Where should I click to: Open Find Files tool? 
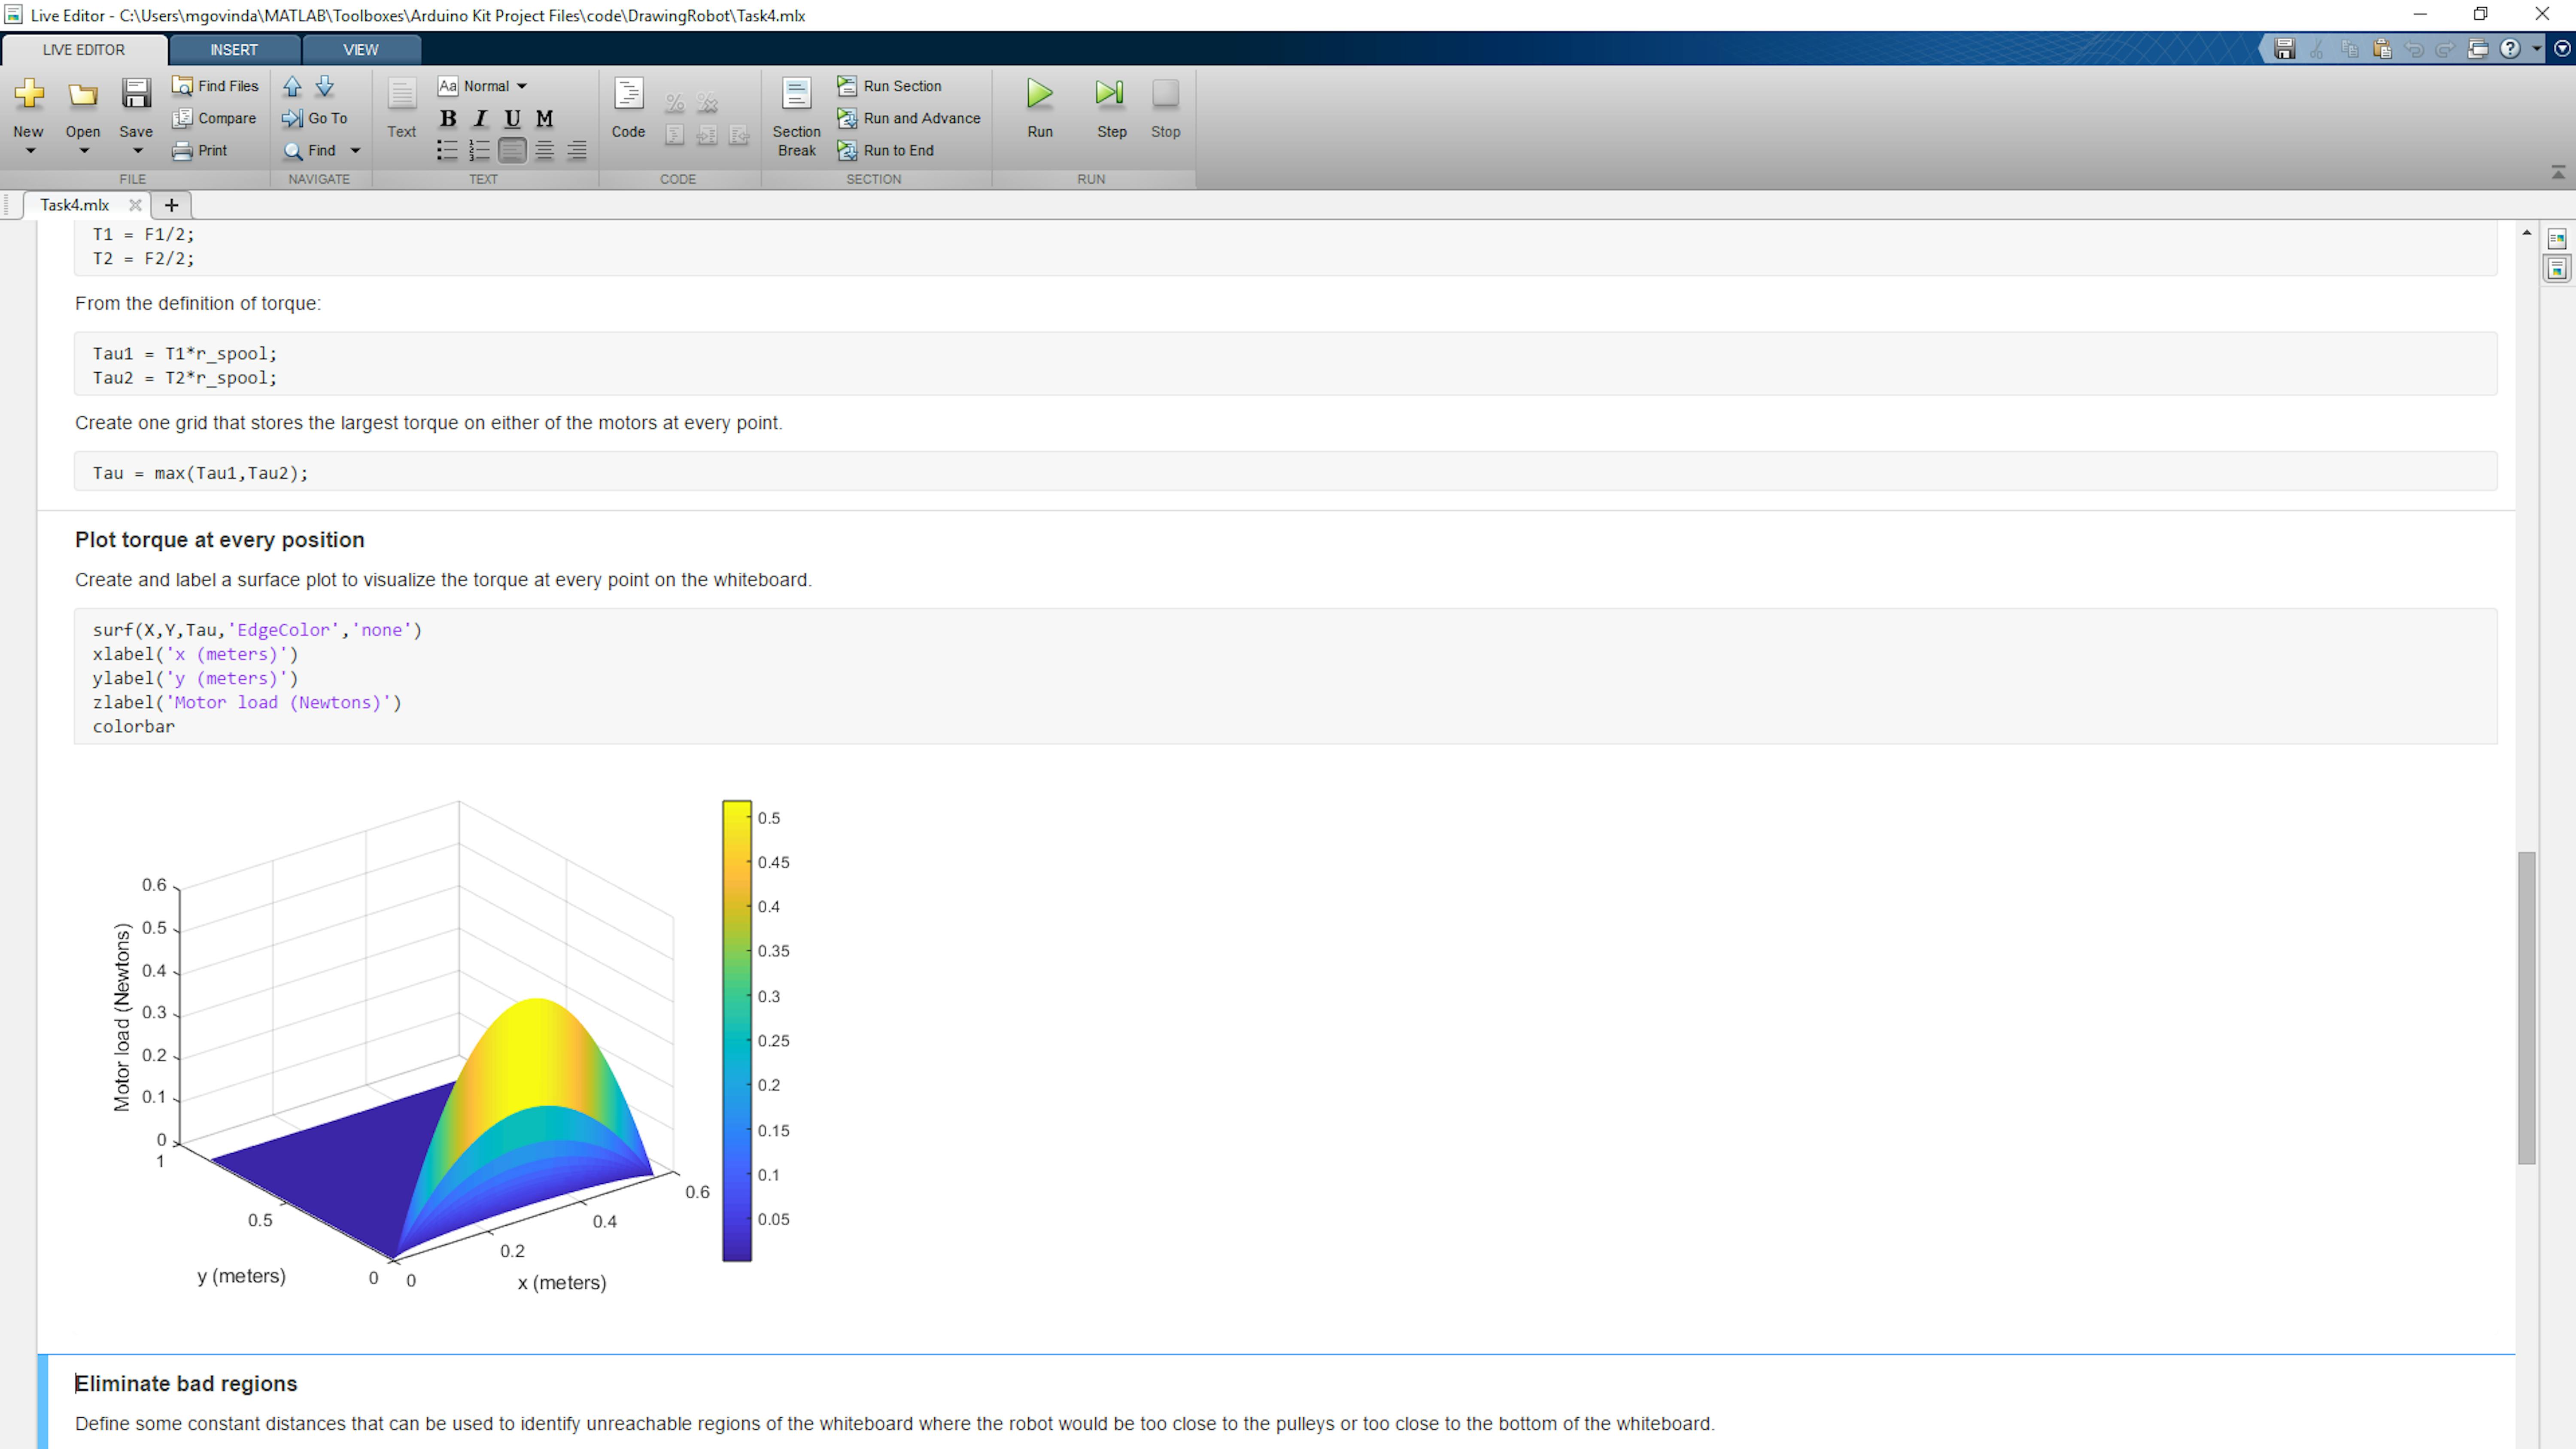click(215, 86)
